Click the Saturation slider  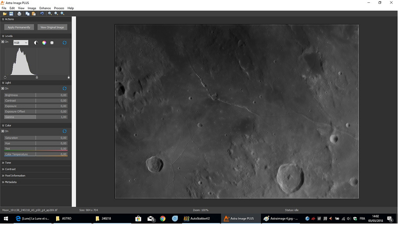[36, 138]
